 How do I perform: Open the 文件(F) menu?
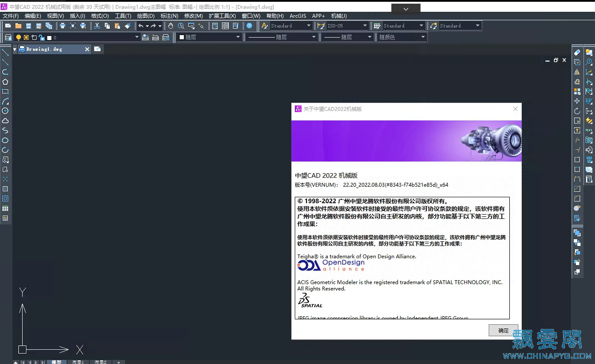pyautogui.click(x=11, y=16)
